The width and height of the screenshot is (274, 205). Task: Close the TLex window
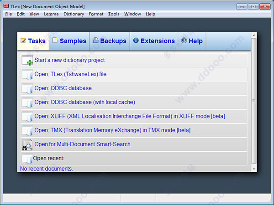265,7
